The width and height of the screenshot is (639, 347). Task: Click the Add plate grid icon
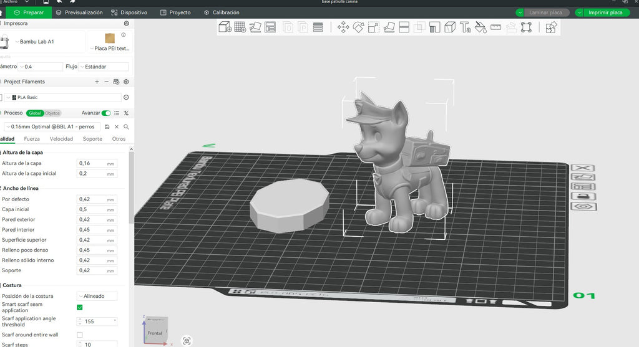pyautogui.click(x=240, y=27)
